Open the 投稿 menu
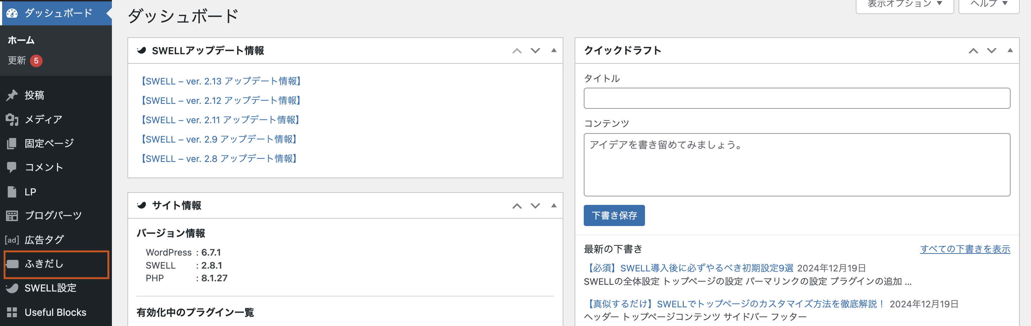 (x=56, y=95)
